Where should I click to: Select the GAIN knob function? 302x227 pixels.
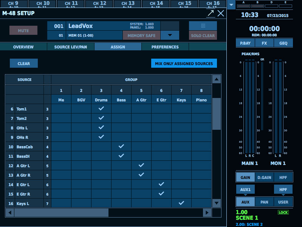[245, 177]
